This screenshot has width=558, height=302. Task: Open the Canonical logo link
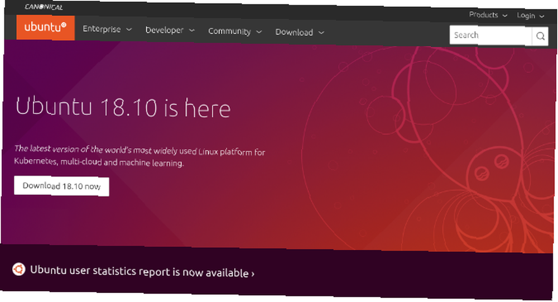pyautogui.click(x=44, y=7)
